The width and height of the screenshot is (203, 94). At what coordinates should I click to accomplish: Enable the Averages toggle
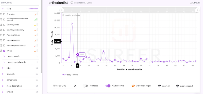pos(86,86)
